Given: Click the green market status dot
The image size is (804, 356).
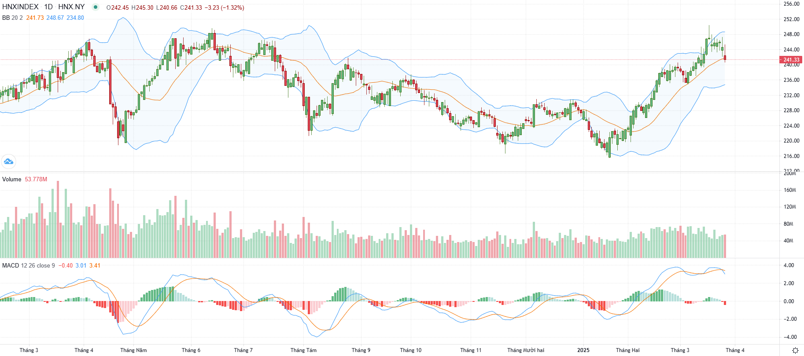Looking at the screenshot, I should pyautogui.click(x=96, y=7).
